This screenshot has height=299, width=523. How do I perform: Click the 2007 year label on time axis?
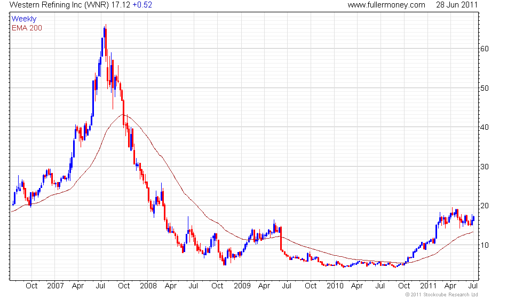[56, 286]
